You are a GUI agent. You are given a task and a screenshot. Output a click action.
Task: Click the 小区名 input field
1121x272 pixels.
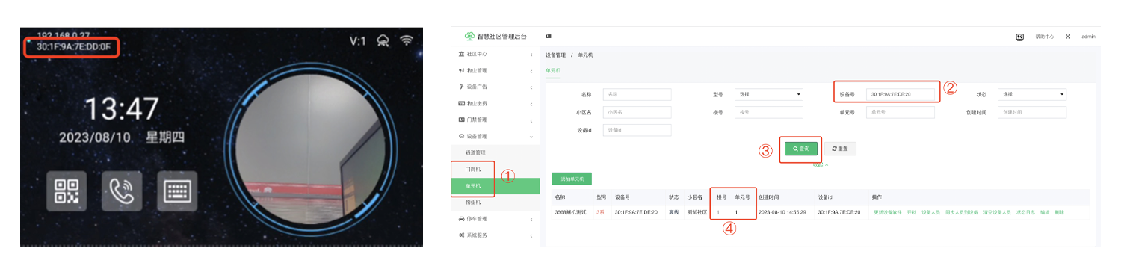point(637,112)
